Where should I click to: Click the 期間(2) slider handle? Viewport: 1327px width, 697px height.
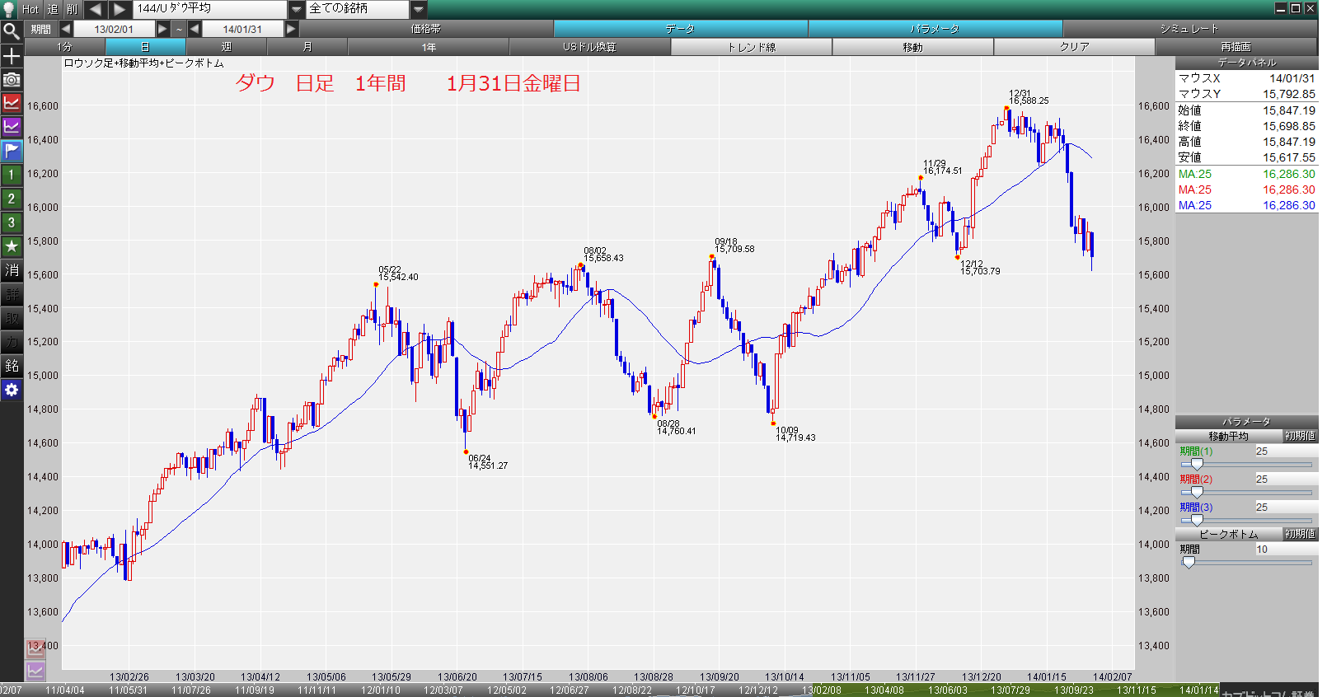1197,493
